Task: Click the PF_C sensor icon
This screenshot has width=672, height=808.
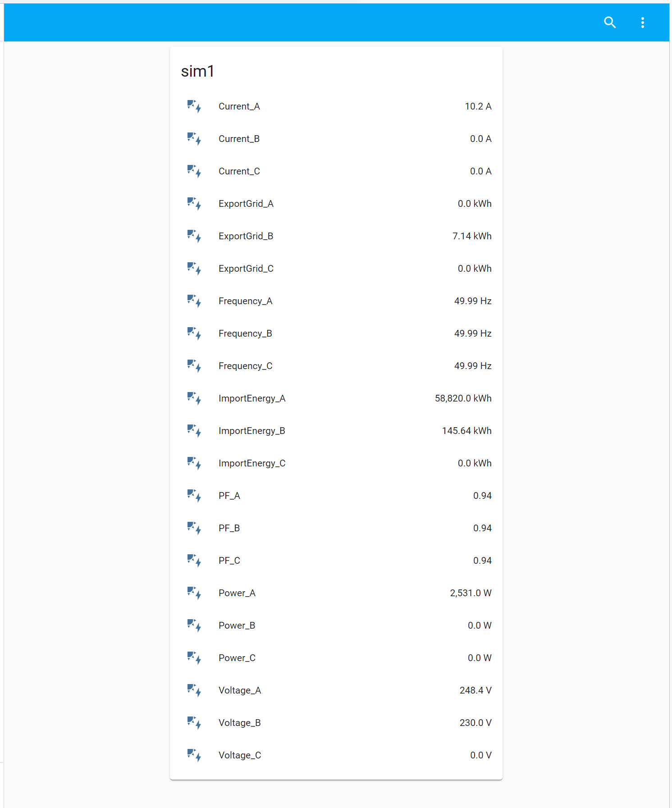Action: 194,561
